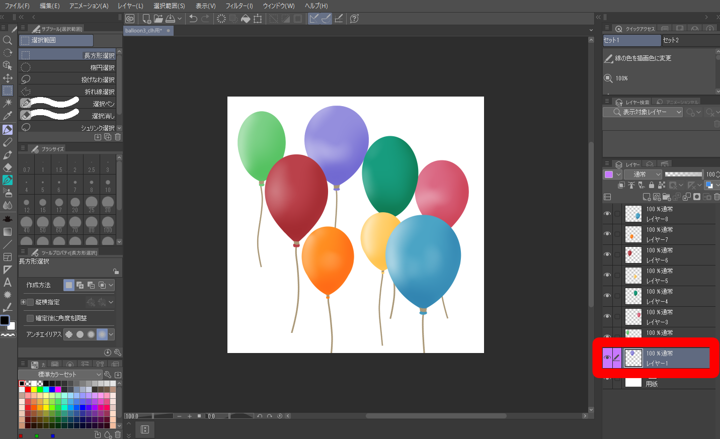Select the Text tool
The width and height of the screenshot is (720, 439).
click(8, 282)
